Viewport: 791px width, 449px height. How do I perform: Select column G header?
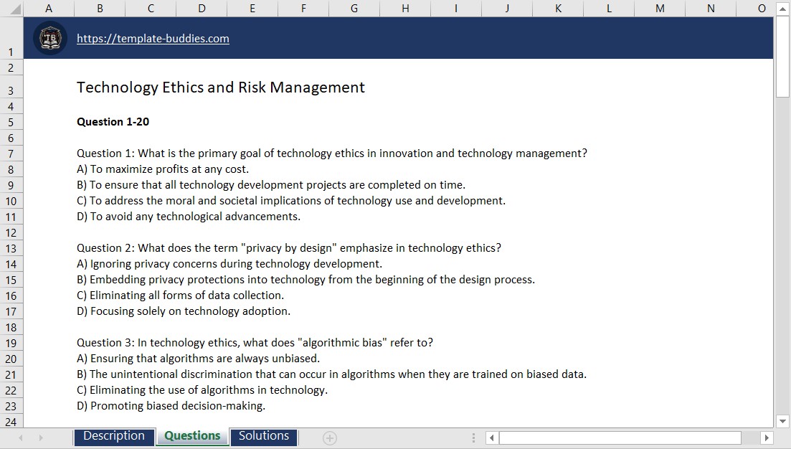[x=354, y=8]
